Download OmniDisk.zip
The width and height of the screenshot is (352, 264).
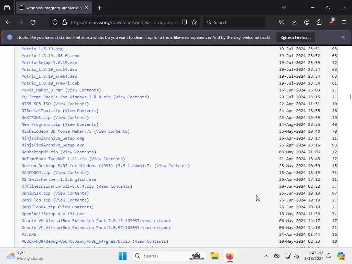[x=36, y=193]
